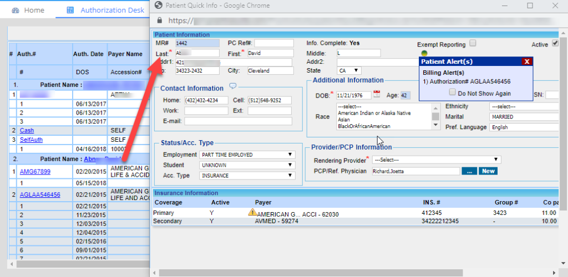Click the padlock icon in address bar

click(160, 20)
